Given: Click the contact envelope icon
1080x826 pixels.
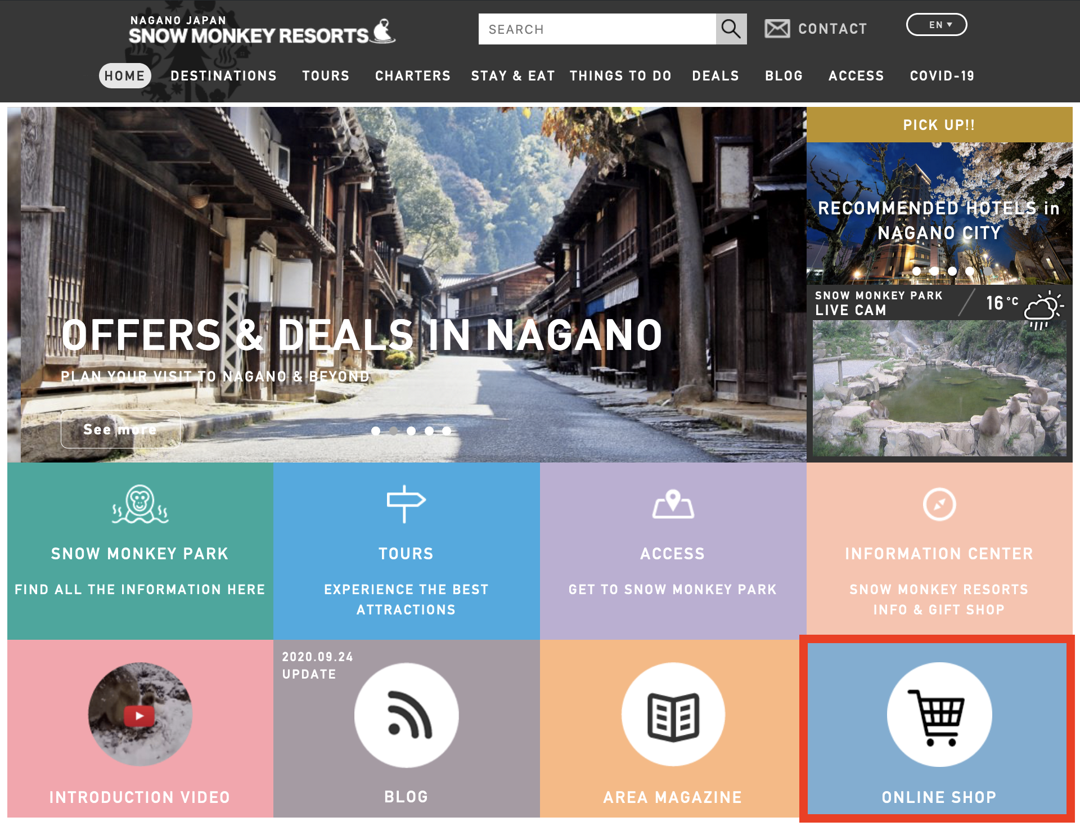Looking at the screenshot, I should tap(777, 29).
